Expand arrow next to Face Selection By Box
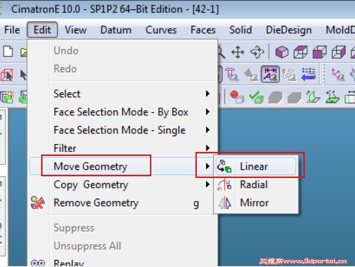 207,112
